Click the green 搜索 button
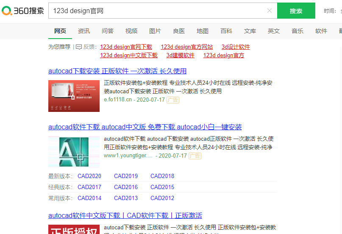Viewport: 342px width, 234px height. coord(296,11)
